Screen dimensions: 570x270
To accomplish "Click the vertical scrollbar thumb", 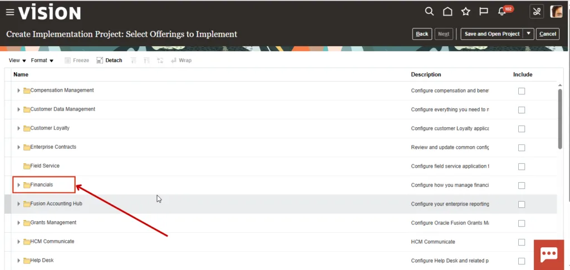I will tap(559, 117).
